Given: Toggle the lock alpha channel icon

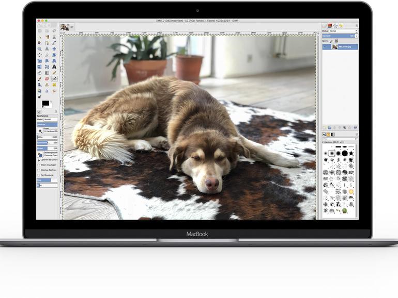Looking at the screenshot, I should click(336, 42).
